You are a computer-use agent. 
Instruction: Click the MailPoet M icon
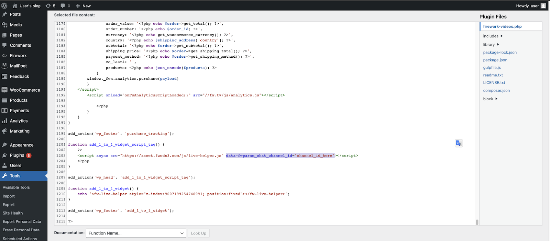pyautogui.click(x=4, y=66)
